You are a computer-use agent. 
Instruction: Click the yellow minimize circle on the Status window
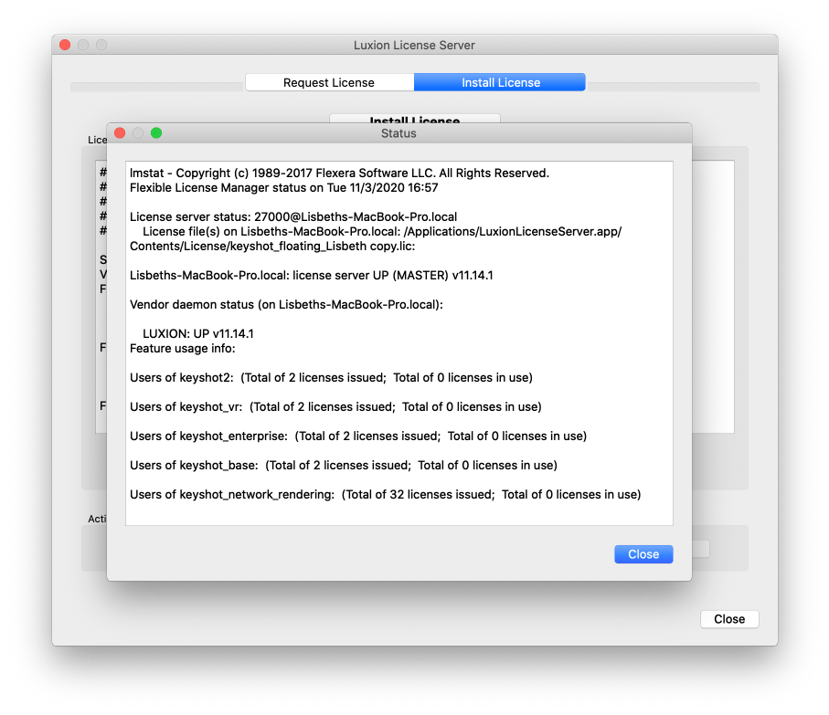138,132
